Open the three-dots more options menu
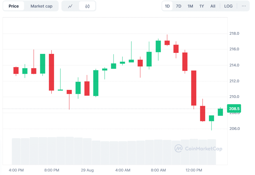Screen dimensions: 255x175 244,6
